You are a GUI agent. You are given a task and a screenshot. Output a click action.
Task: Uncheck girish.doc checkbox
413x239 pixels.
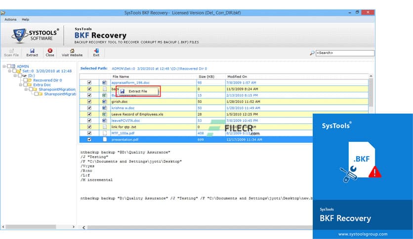(x=89, y=102)
